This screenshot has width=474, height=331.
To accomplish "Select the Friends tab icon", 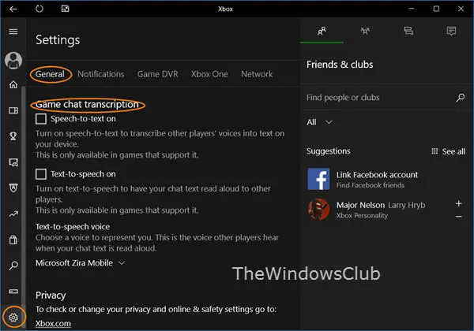I will coord(322,31).
